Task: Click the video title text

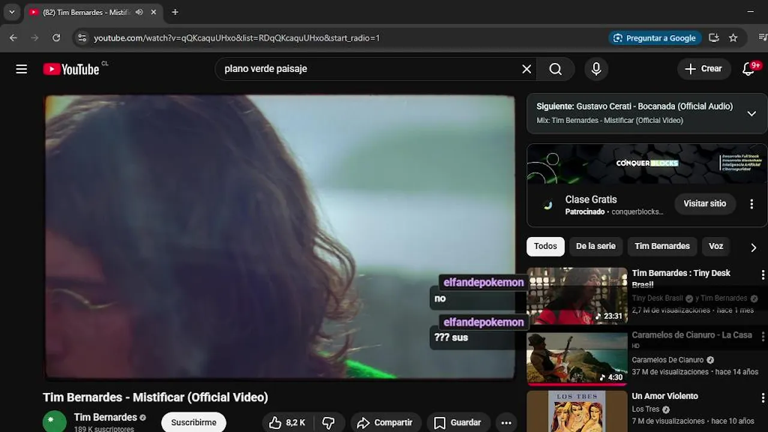Action: [x=155, y=397]
